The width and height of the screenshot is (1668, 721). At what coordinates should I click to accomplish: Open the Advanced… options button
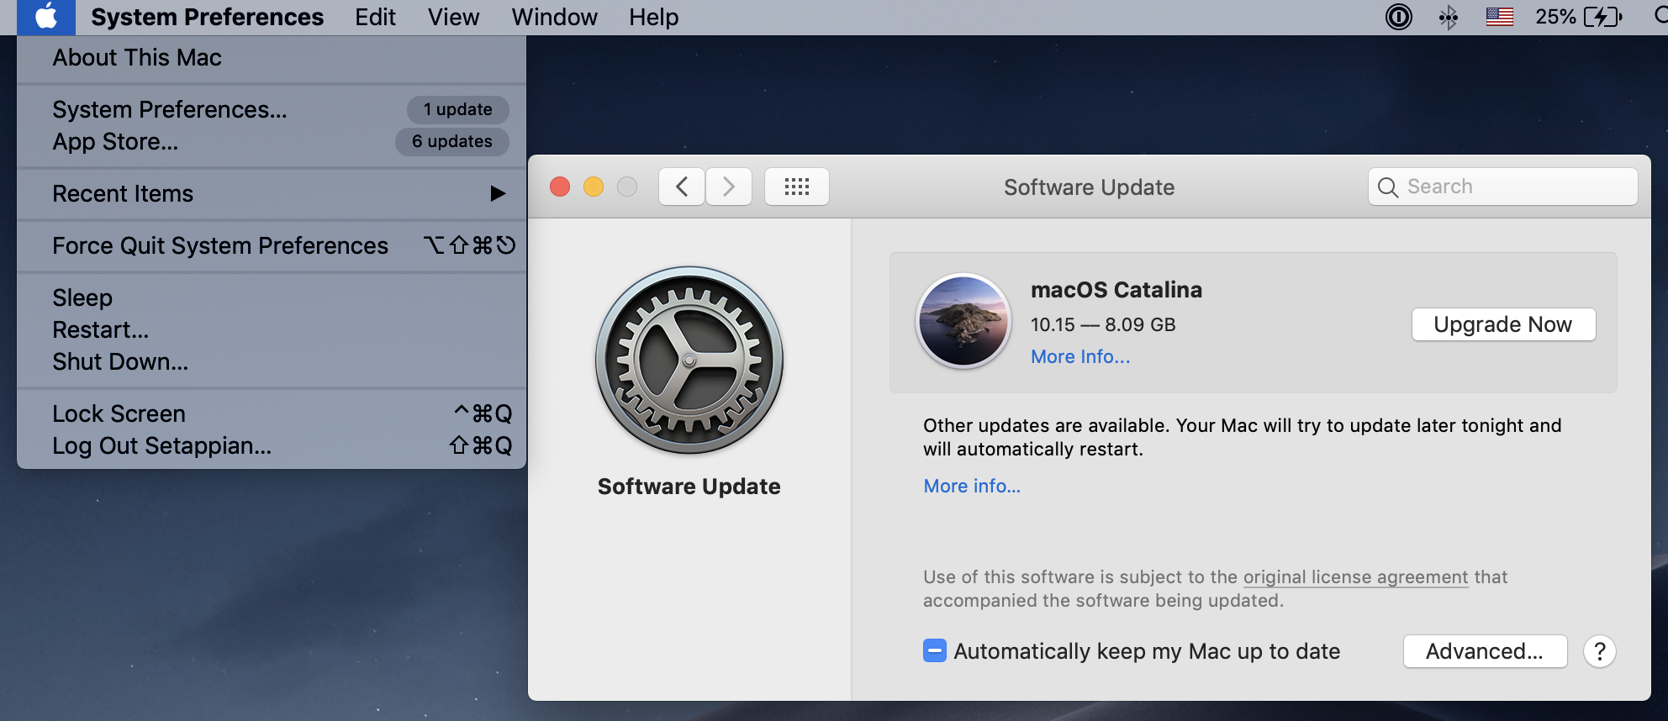click(1485, 651)
